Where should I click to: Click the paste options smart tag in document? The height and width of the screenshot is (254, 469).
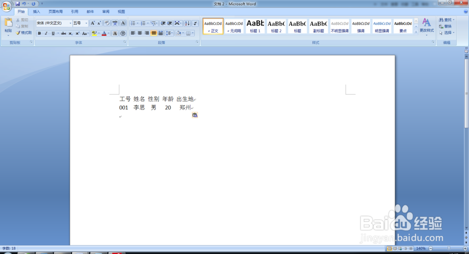click(195, 115)
